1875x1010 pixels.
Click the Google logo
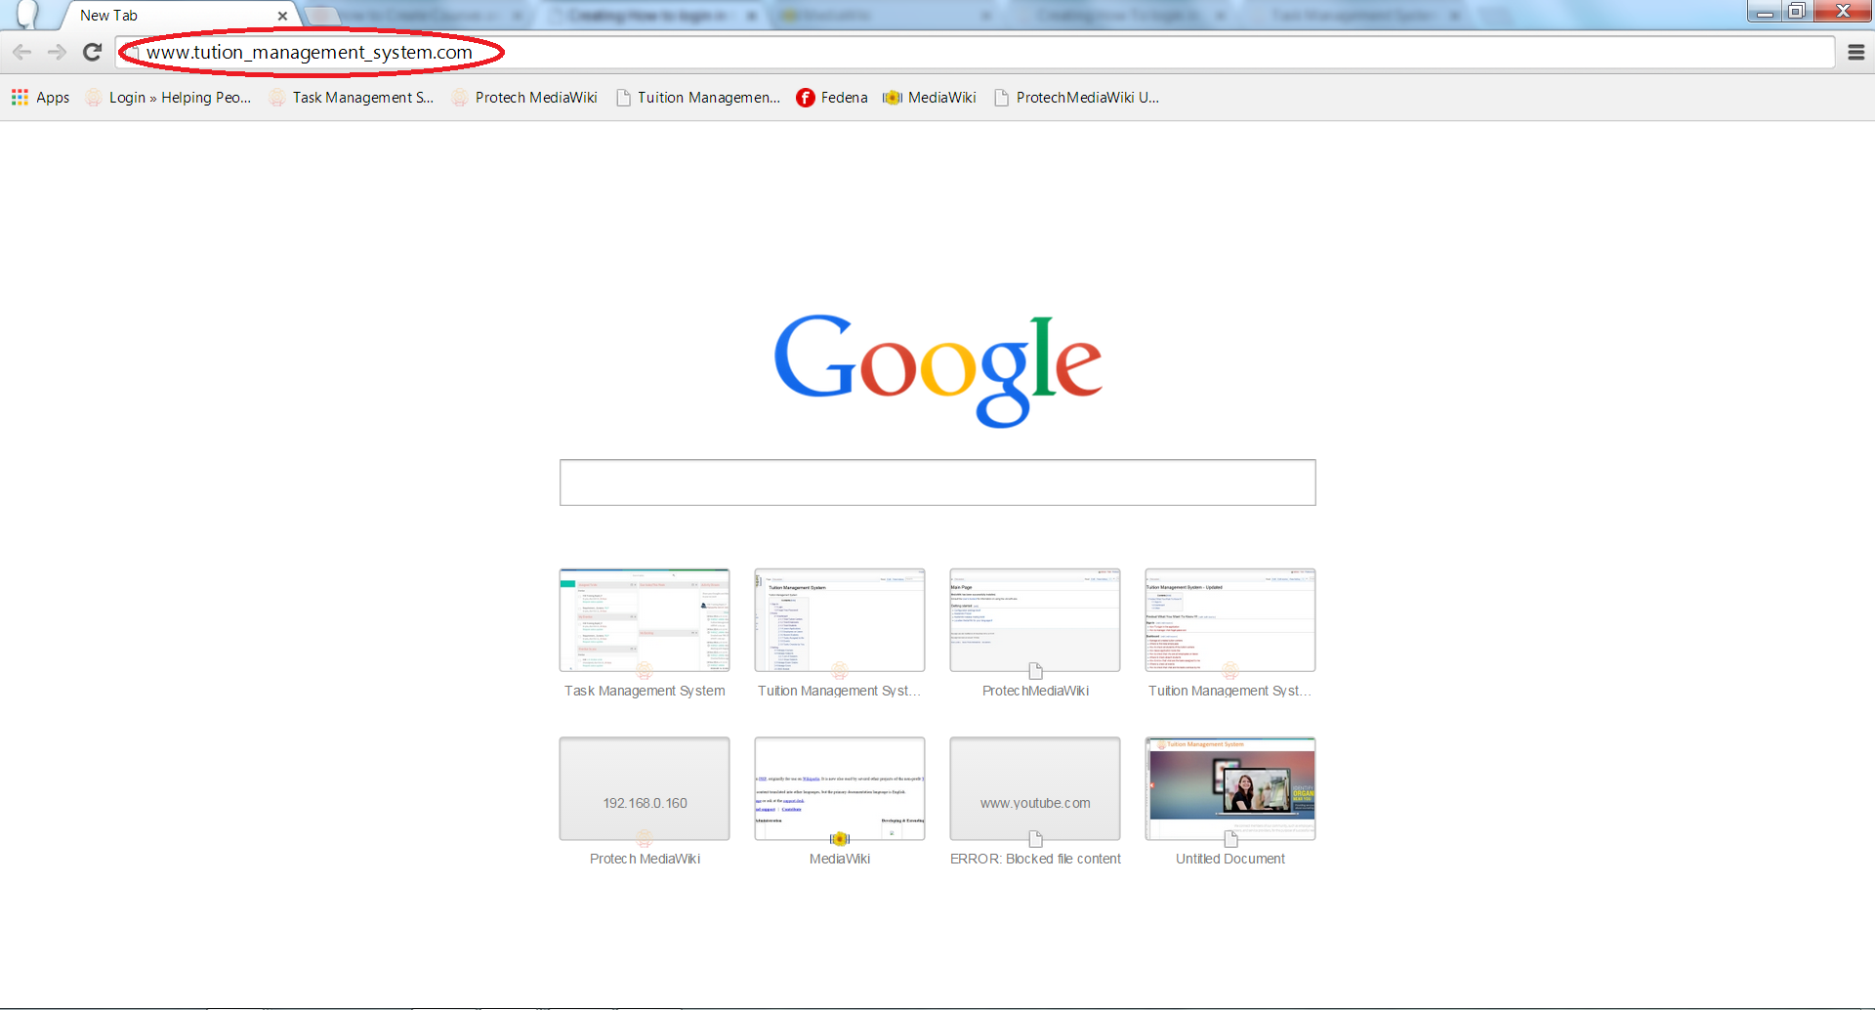[937, 370]
